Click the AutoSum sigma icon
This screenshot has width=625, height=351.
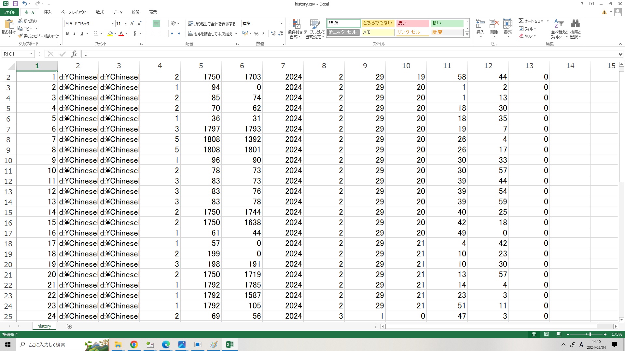[521, 21]
